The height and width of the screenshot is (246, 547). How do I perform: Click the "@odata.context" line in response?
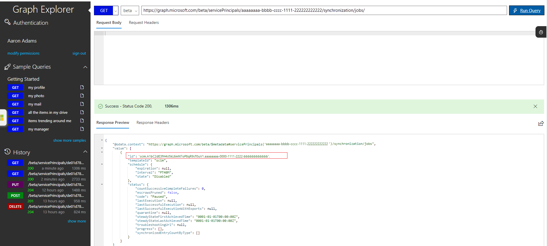[244, 144]
